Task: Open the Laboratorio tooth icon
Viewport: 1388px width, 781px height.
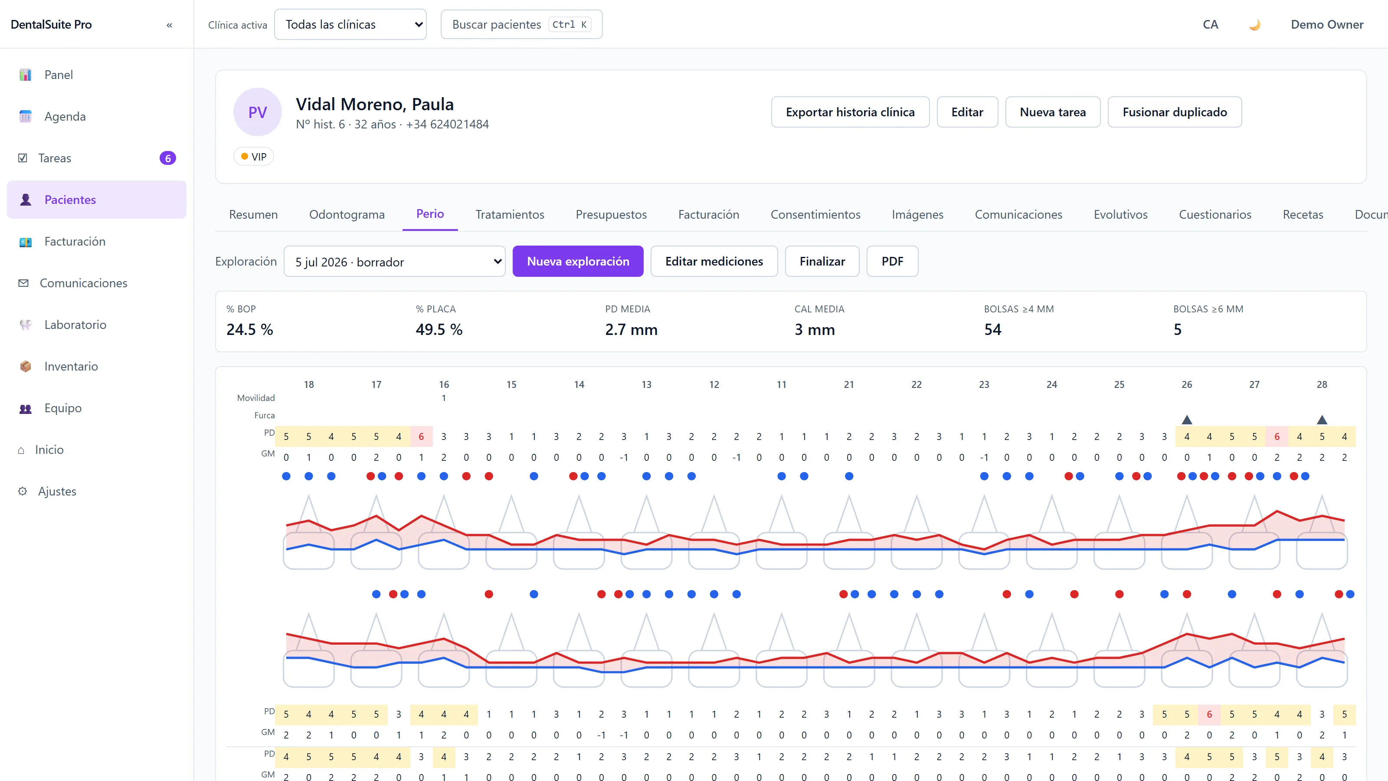Action: click(25, 325)
